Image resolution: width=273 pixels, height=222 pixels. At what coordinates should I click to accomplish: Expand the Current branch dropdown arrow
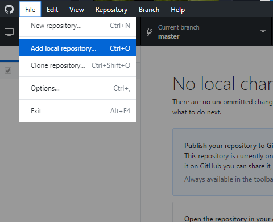point(263,31)
